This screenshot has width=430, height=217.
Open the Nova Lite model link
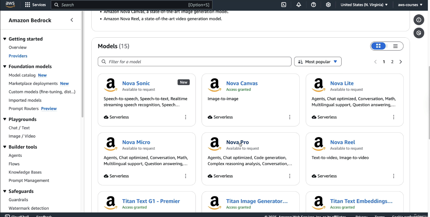coord(342,83)
